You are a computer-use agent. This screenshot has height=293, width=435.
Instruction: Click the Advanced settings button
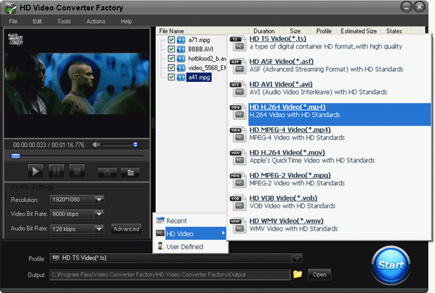coord(126,229)
